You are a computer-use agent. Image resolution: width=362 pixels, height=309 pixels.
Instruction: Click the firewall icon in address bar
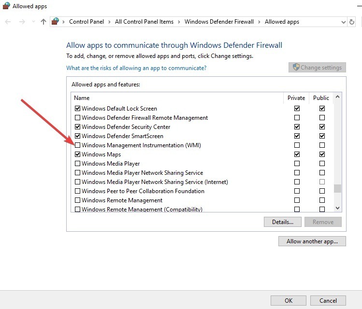pyautogui.click(x=55, y=21)
